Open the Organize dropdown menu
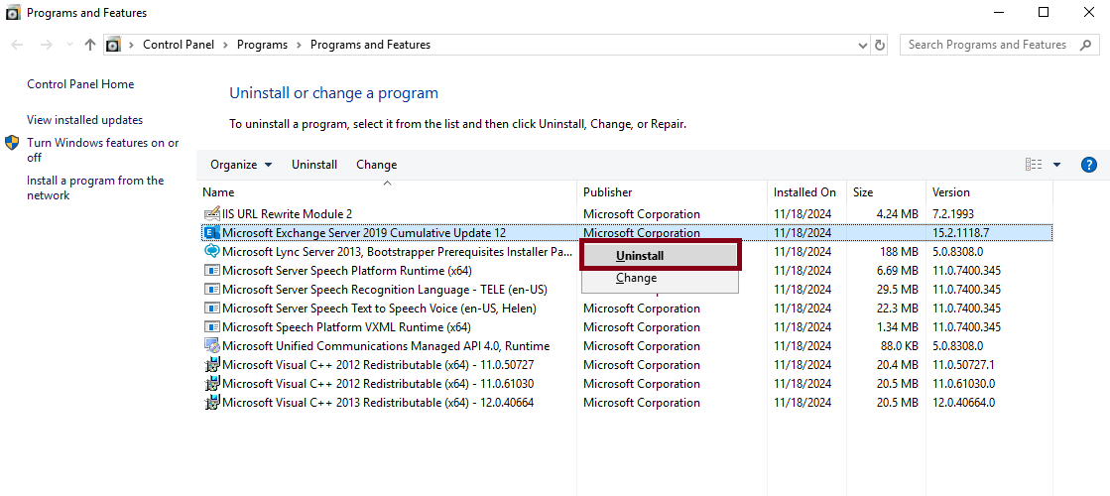The height and width of the screenshot is (496, 1110). (x=241, y=165)
